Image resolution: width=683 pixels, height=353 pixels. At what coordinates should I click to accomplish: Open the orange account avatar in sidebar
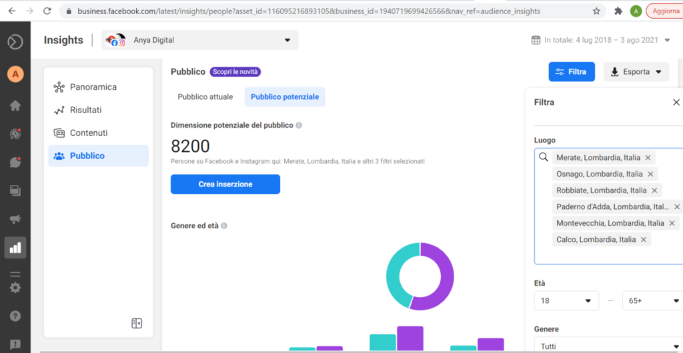point(15,75)
